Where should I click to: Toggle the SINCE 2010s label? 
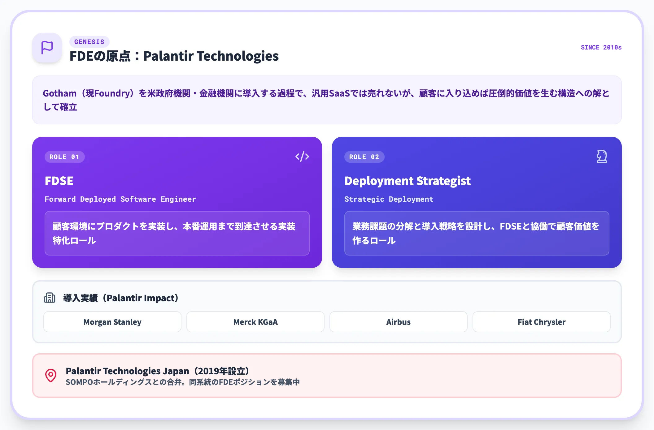click(x=601, y=47)
